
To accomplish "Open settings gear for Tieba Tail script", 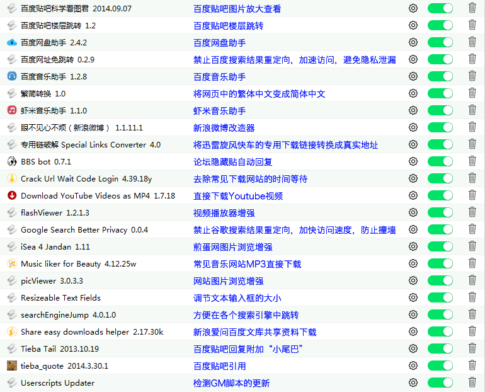I will click(x=413, y=349).
